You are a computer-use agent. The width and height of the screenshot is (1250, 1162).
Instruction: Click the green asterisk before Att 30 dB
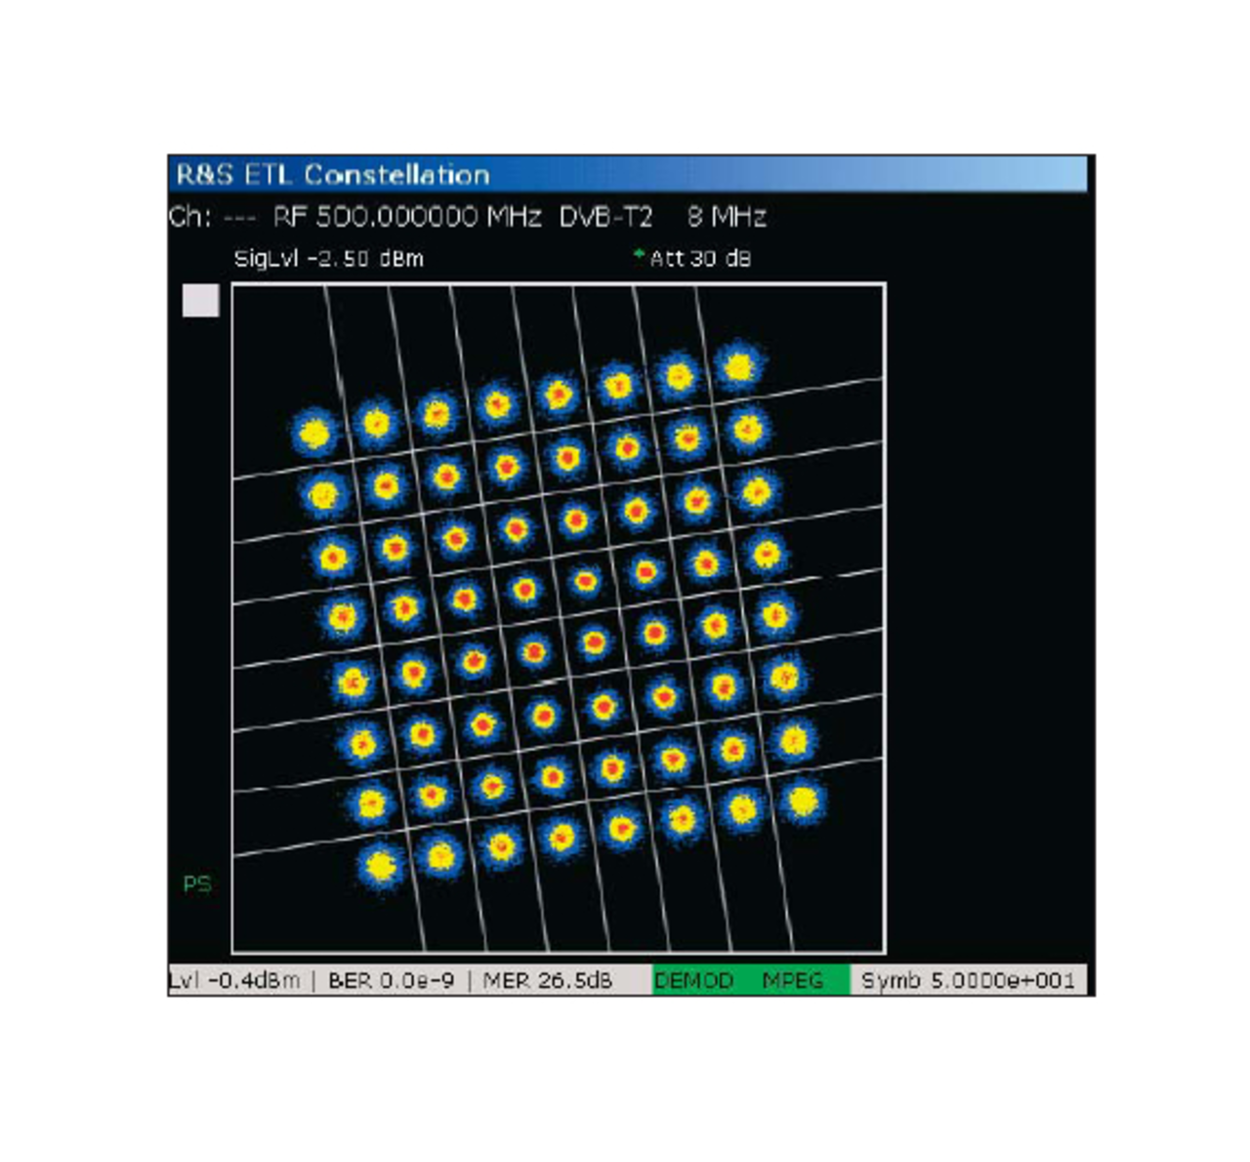coord(639,254)
